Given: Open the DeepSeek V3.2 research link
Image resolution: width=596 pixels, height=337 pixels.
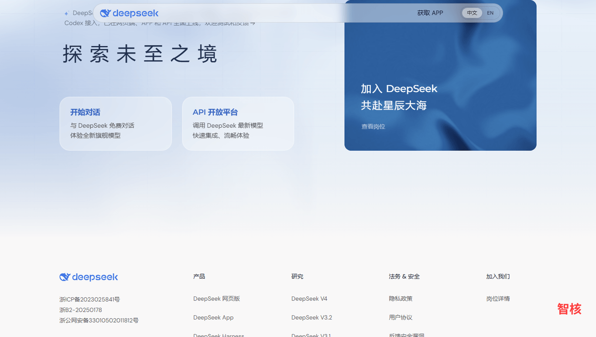Looking at the screenshot, I should coord(312,317).
